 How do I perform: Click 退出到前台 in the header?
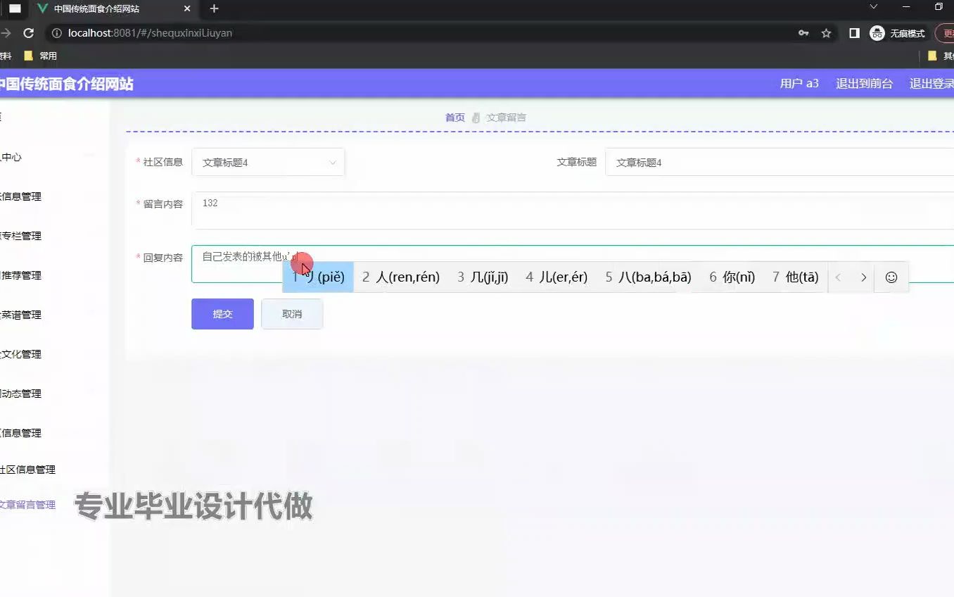coord(864,84)
